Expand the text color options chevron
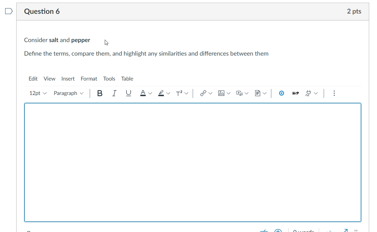 (x=150, y=93)
